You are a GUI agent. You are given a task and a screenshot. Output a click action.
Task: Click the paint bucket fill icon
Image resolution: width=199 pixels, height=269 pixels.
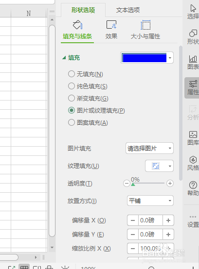(x=77, y=25)
